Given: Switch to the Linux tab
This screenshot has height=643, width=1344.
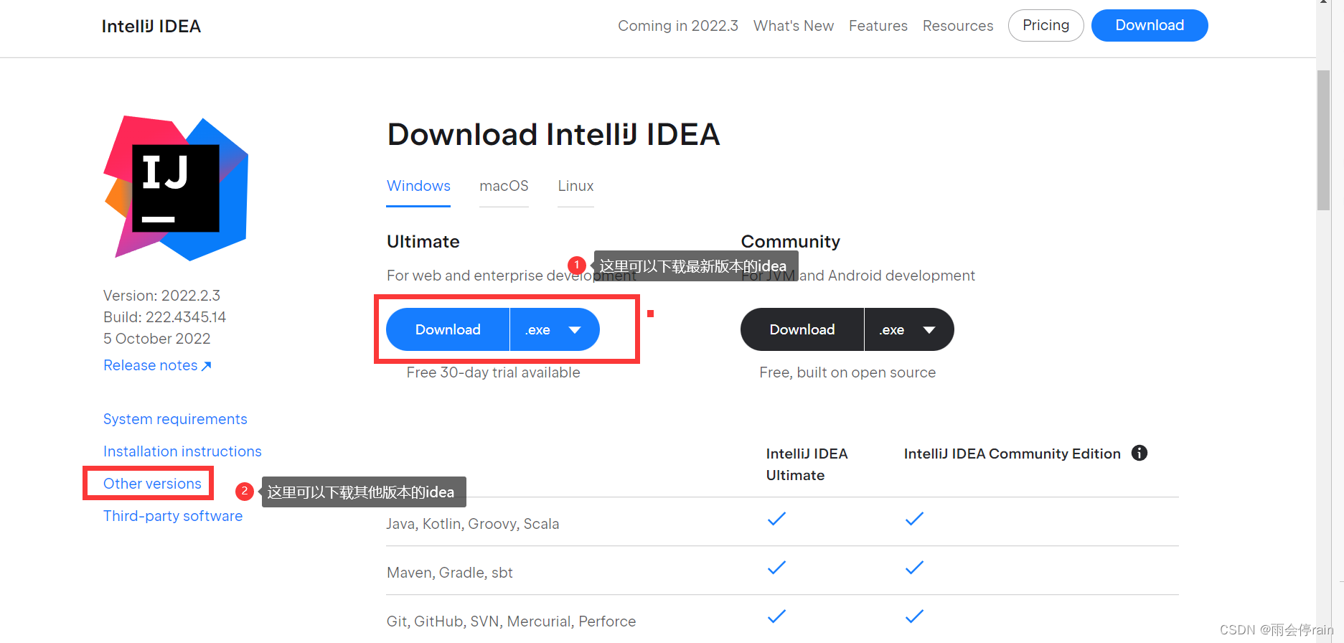Looking at the screenshot, I should 575,186.
